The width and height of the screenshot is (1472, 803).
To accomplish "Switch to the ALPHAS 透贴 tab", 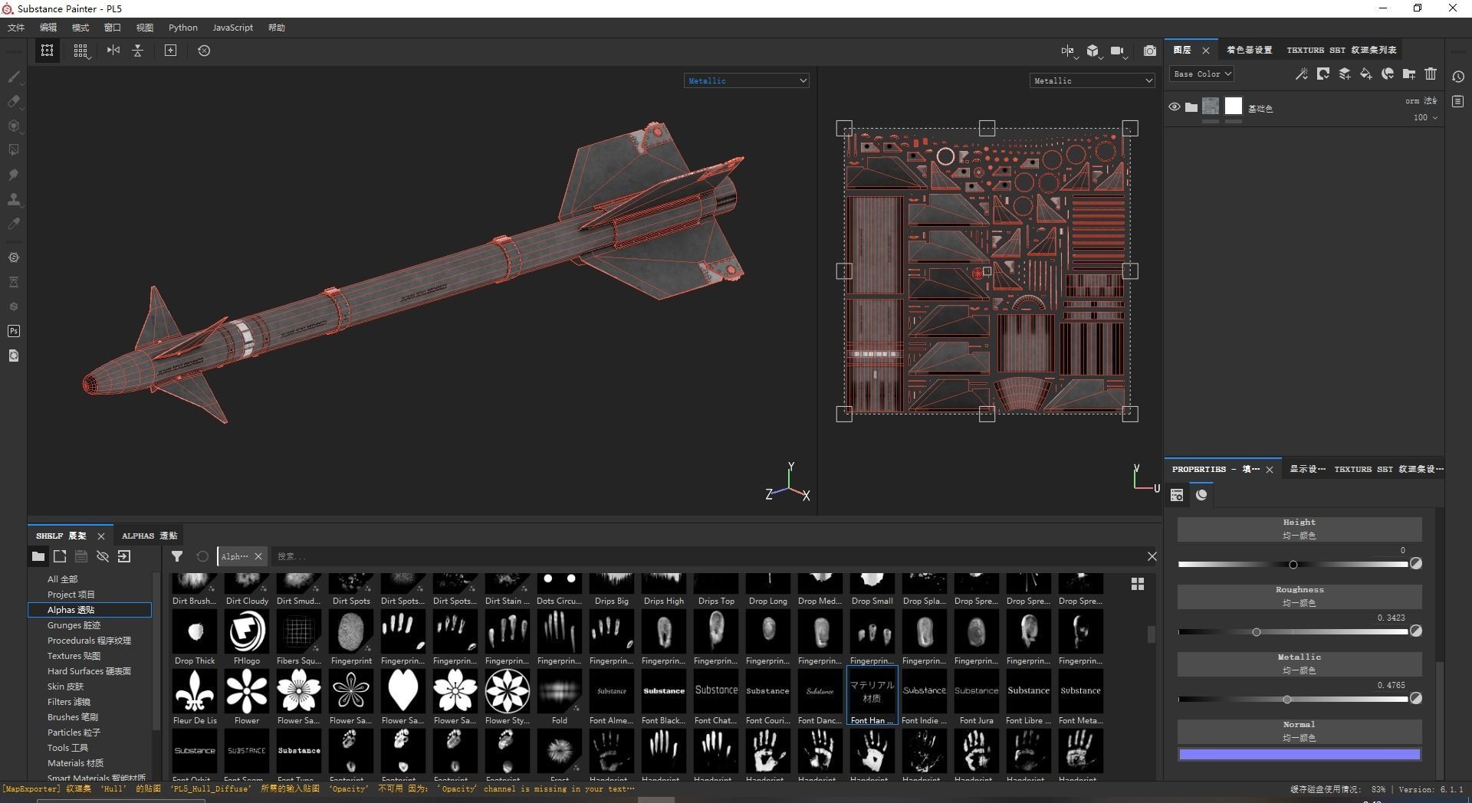I will click(149, 536).
